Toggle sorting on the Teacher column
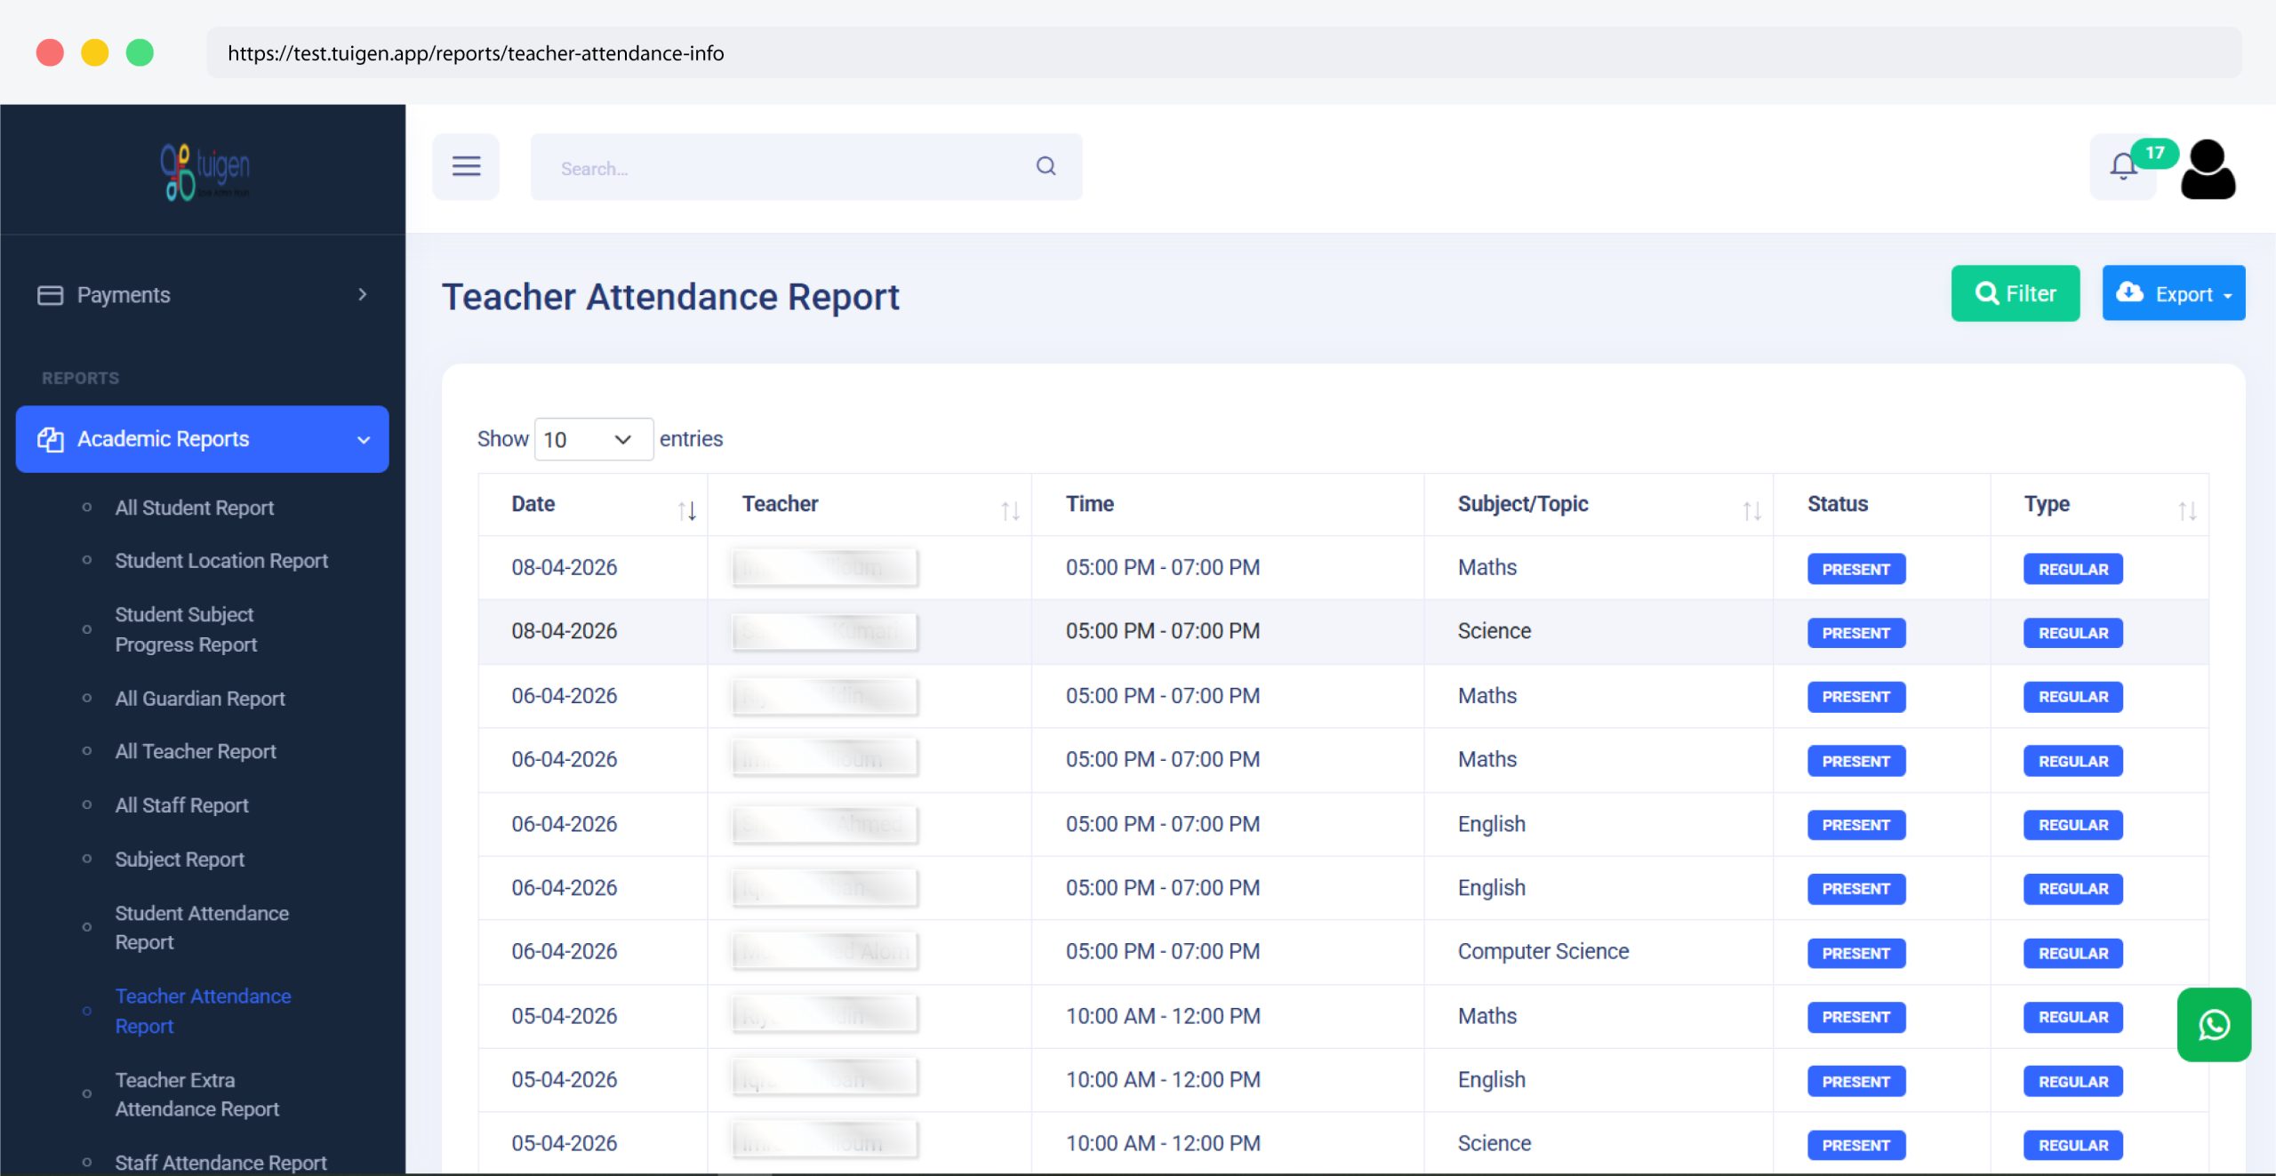Image resolution: width=2276 pixels, height=1176 pixels. (x=1011, y=509)
